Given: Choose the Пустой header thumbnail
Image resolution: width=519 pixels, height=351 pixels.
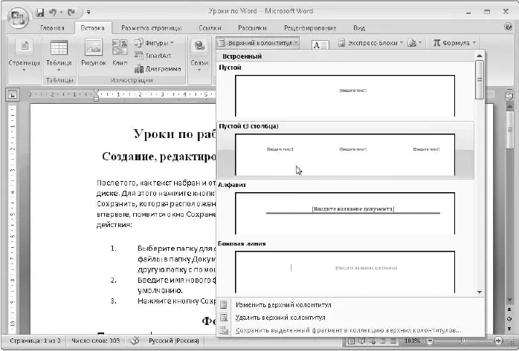Looking at the screenshot, I should 345,96.
